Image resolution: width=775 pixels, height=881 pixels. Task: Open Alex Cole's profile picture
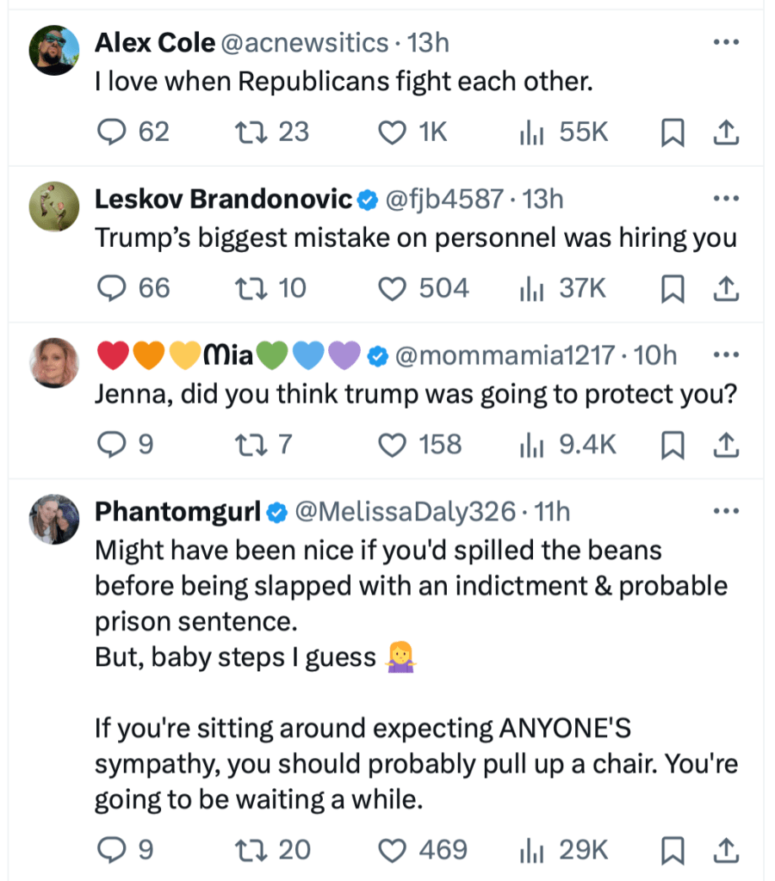(55, 51)
